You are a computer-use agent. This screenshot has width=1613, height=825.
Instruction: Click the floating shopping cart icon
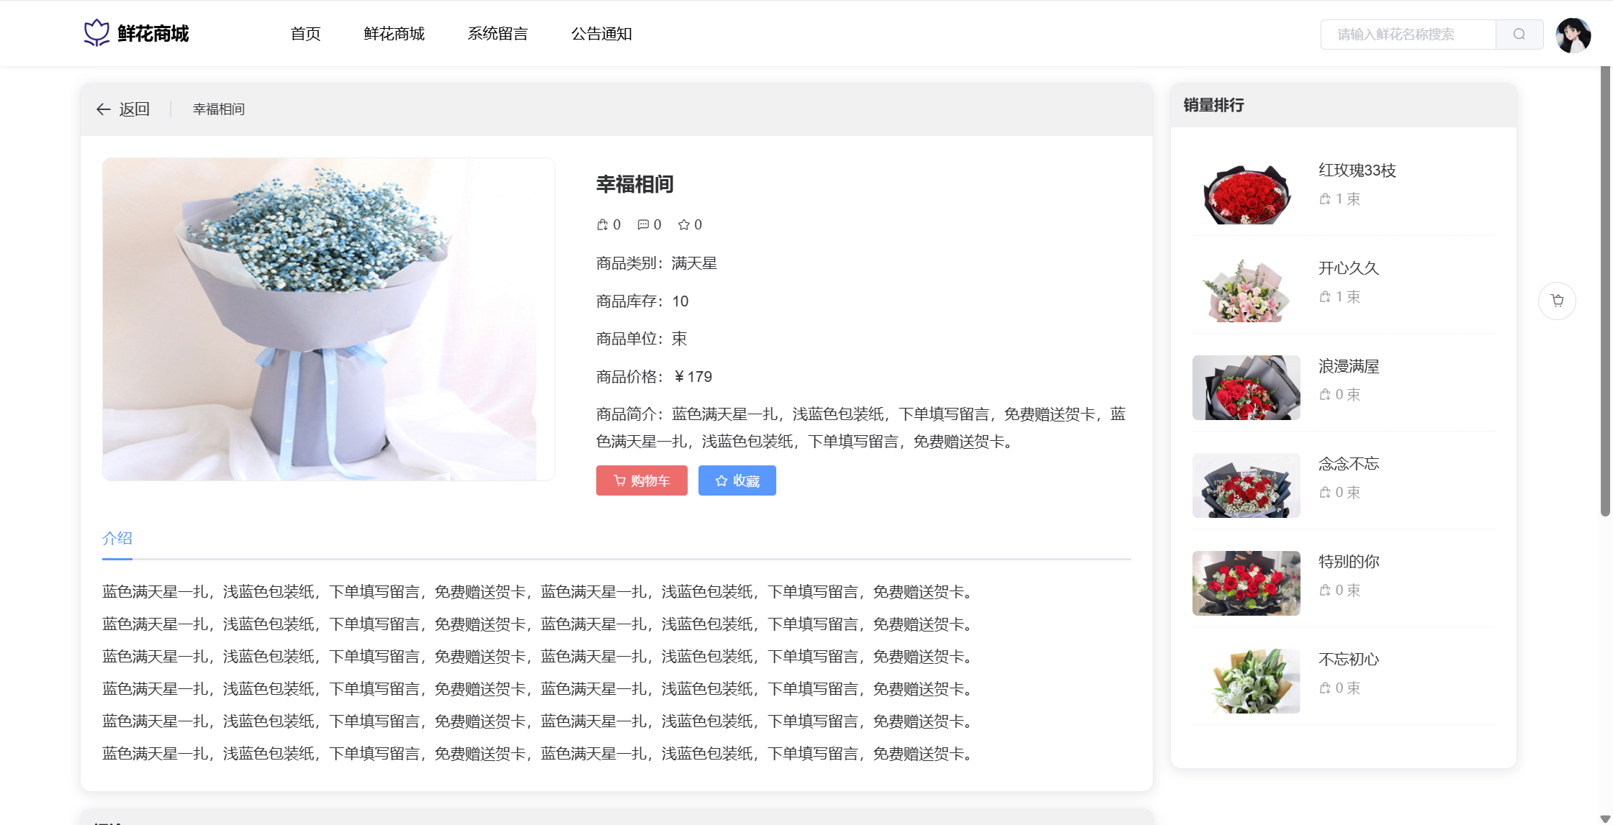point(1557,301)
